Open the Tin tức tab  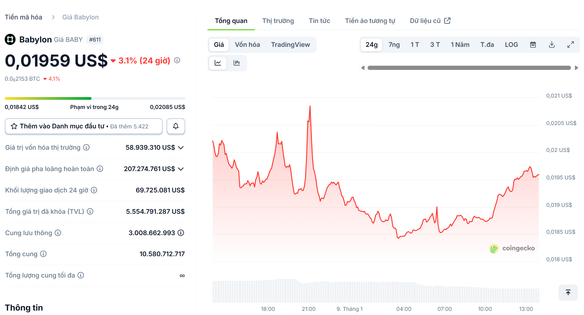coord(319,21)
